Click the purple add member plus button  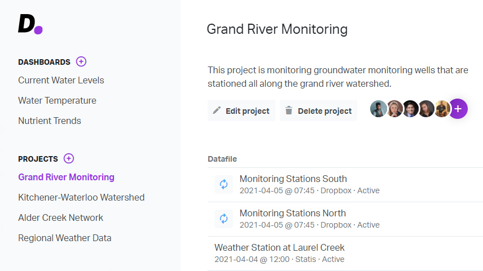(x=458, y=109)
